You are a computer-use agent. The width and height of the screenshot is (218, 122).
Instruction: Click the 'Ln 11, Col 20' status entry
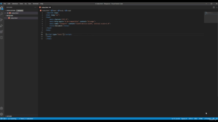tap(176, 119)
